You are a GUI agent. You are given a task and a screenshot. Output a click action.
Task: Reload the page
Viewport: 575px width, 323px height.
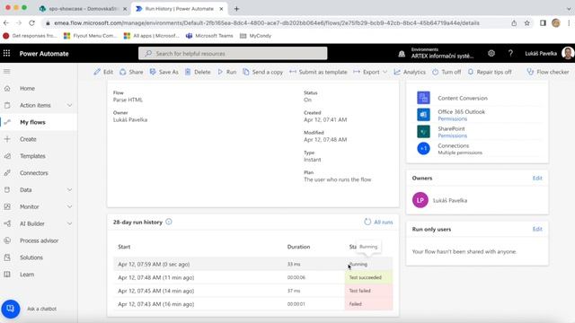[x=32, y=23]
